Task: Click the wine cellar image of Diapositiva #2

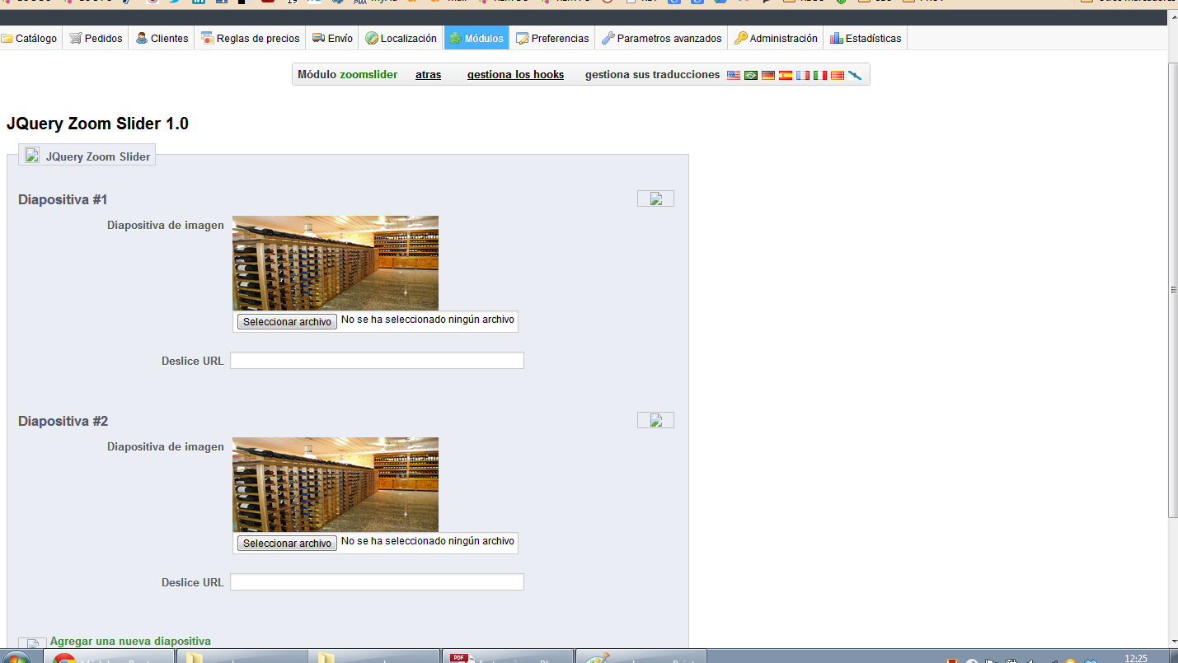Action: [336, 484]
